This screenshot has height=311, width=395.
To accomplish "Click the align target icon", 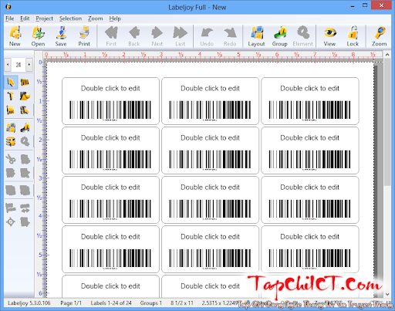I will [11, 221].
